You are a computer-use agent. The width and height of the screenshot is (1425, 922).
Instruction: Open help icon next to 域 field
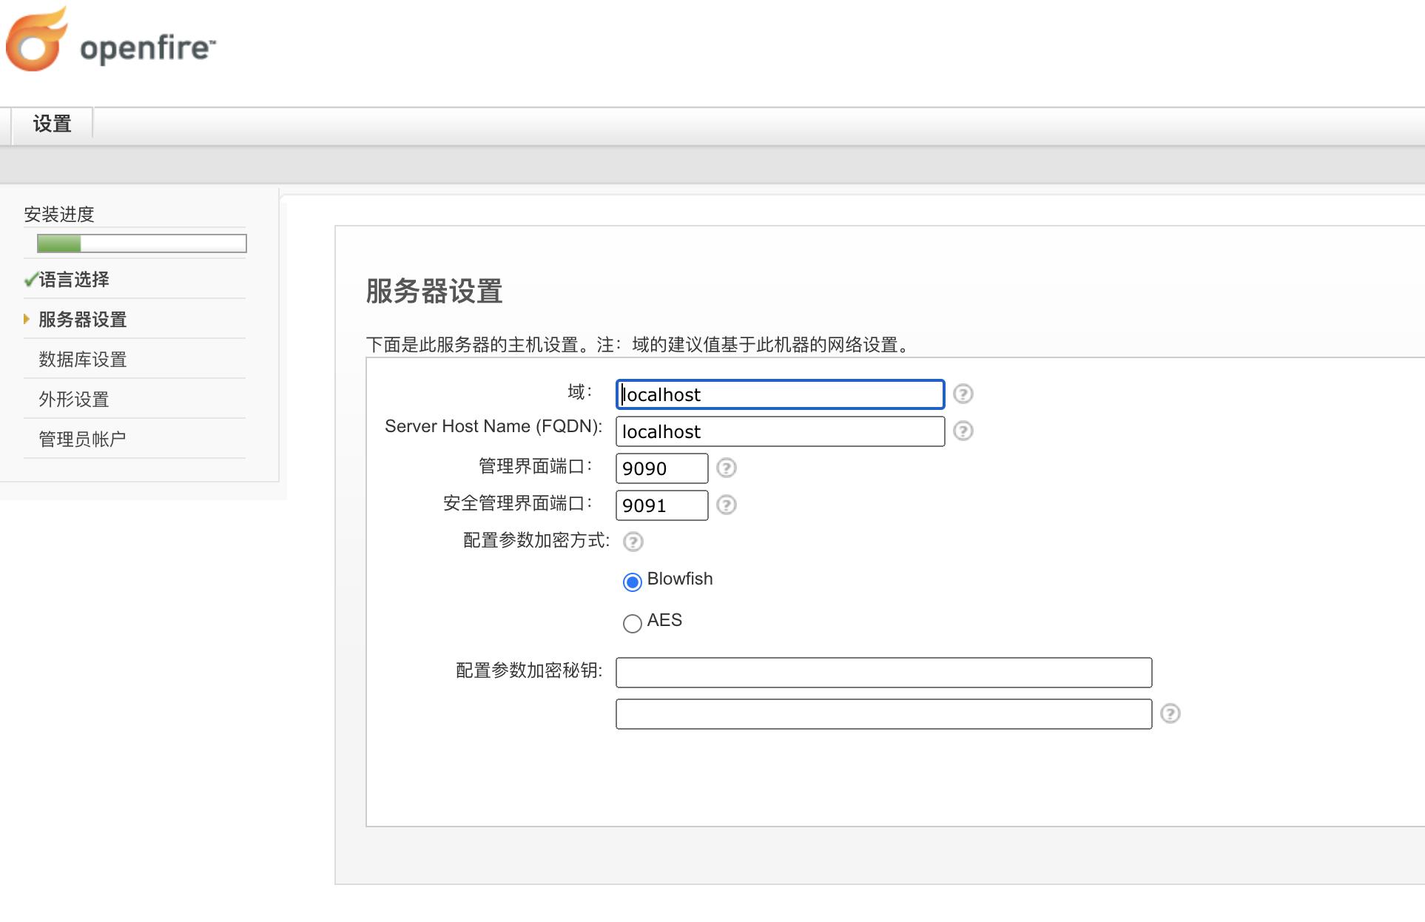tap(963, 394)
